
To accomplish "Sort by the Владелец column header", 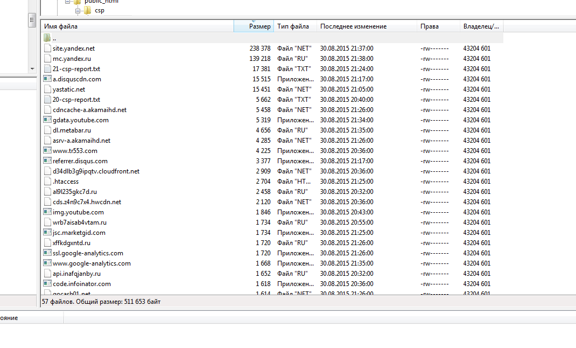I will (x=481, y=26).
